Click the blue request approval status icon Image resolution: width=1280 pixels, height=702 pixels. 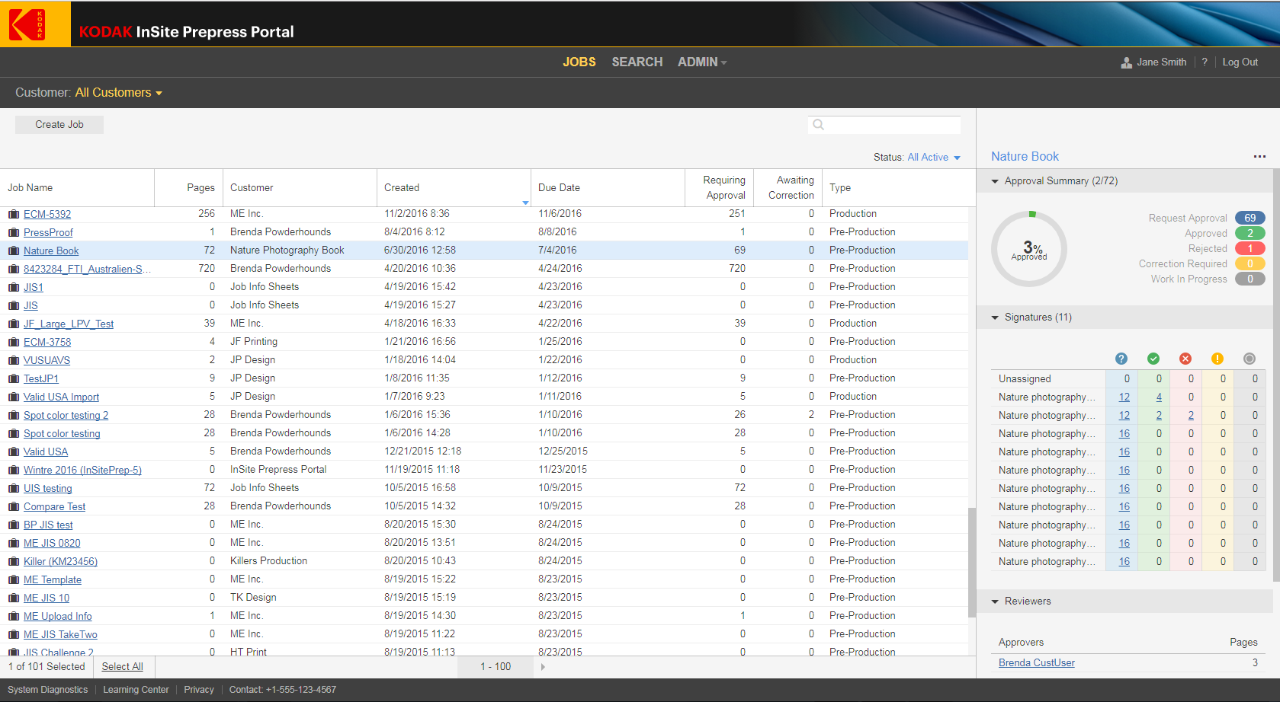point(1121,359)
